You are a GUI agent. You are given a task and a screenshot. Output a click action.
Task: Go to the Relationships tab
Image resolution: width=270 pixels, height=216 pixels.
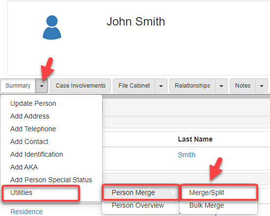point(192,86)
